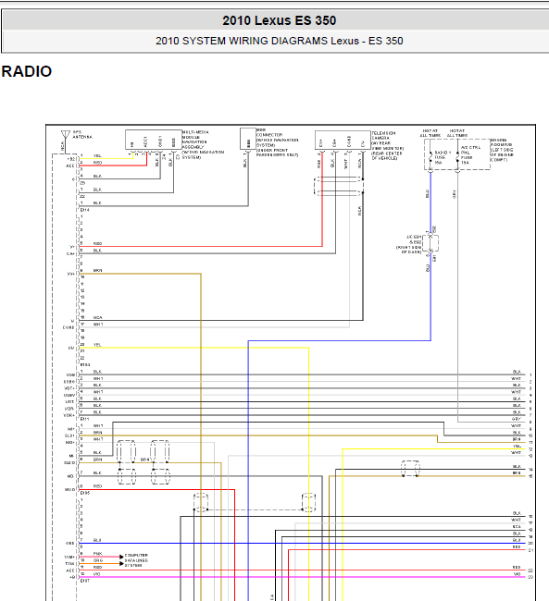Click the GPS antenna symbol
This screenshot has width=549, height=601.
tap(66, 135)
